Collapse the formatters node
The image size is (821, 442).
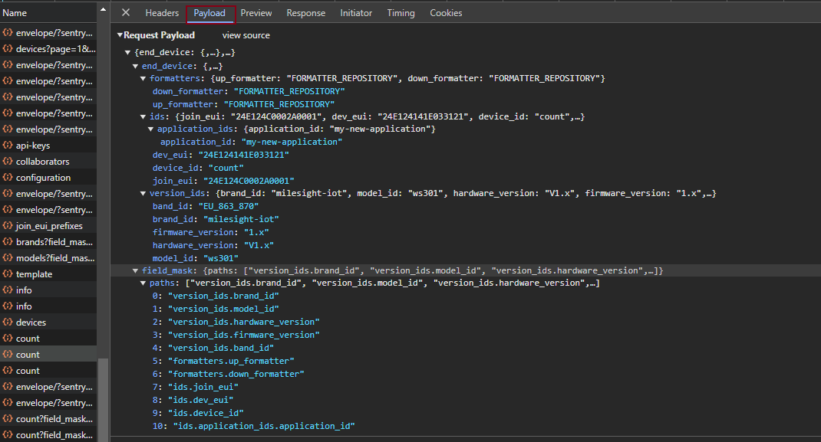click(143, 78)
